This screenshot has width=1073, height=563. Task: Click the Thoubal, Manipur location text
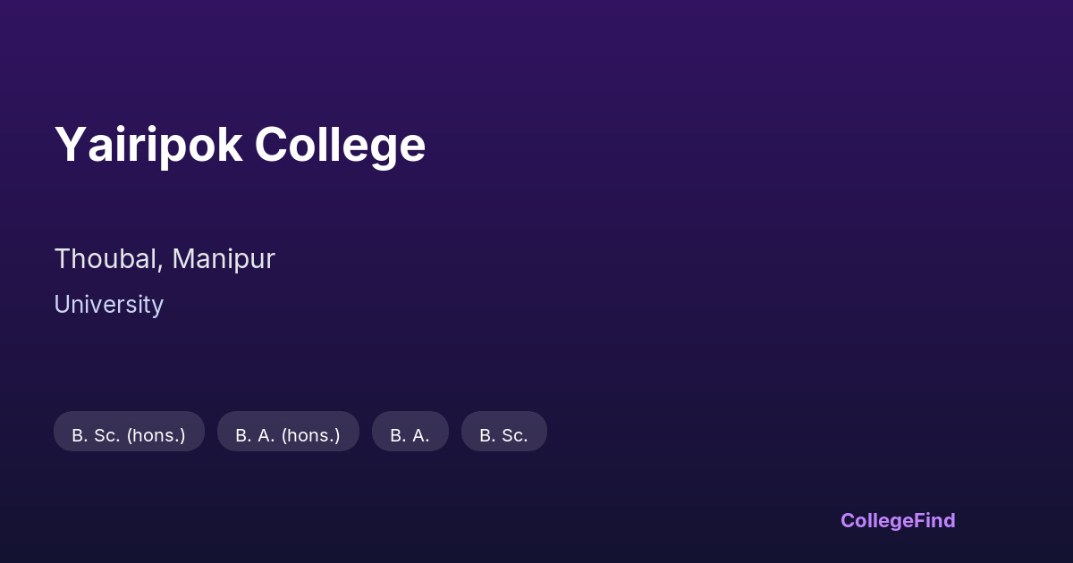[x=165, y=259]
